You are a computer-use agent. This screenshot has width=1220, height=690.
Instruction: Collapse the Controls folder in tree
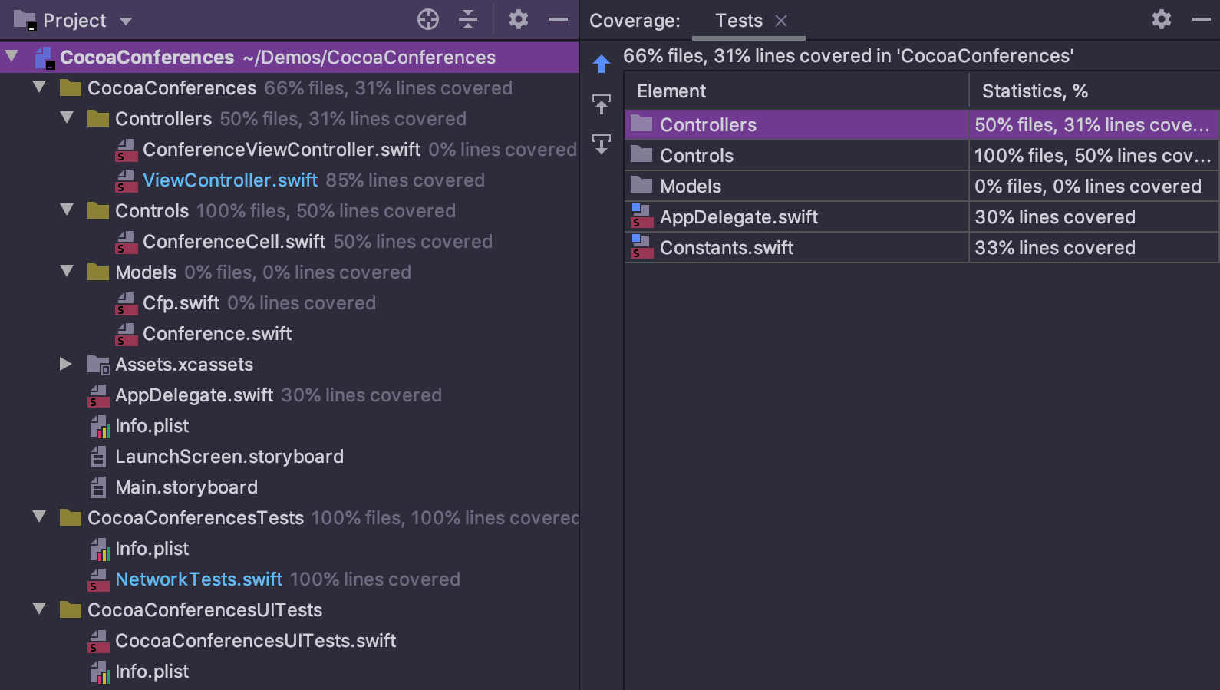point(67,210)
